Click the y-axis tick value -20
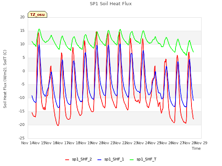This screenshot has width=222, height=166. [x=22, y=124]
